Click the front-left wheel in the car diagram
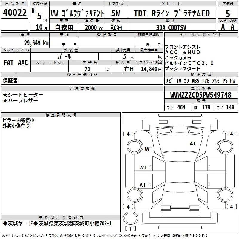 pyautogui.click(x=134, y=147)
